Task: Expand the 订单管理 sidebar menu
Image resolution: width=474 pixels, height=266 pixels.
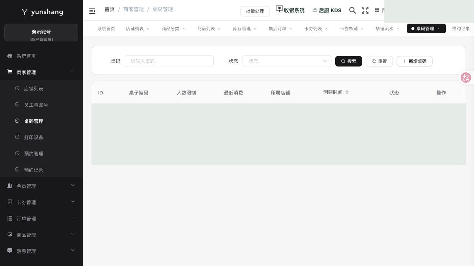Action: point(41,218)
